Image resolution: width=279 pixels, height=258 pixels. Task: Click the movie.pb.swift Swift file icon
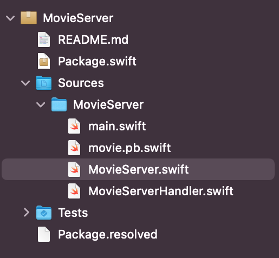point(74,148)
